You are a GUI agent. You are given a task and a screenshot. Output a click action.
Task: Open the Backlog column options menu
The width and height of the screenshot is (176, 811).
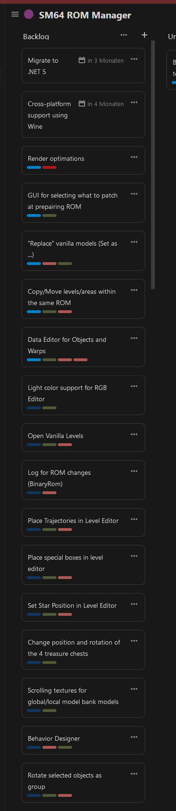click(x=124, y=35)
